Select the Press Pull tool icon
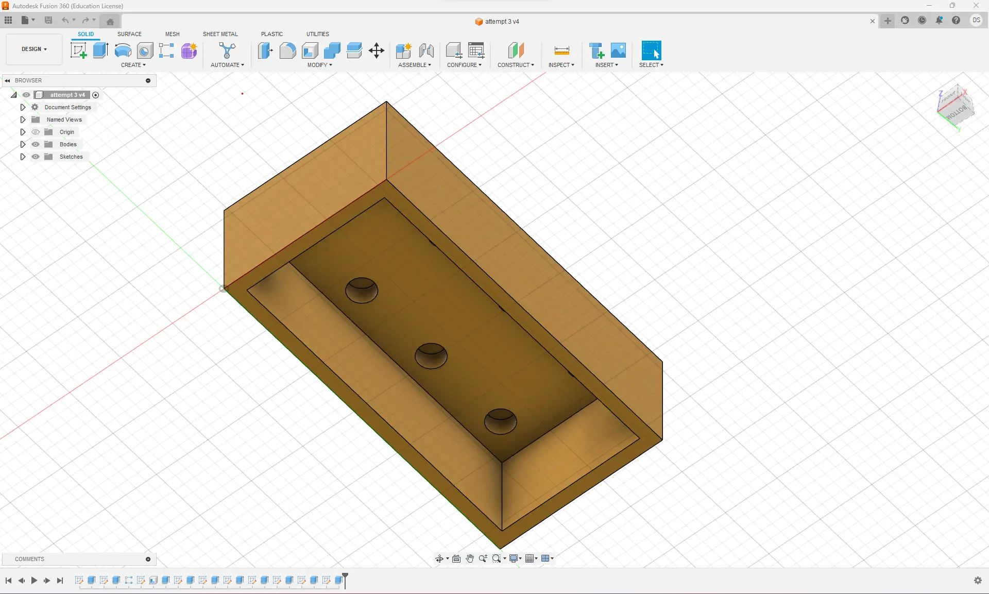Image resolution: width=989 pixels, height=594 pixels. (x=265, y=50)
